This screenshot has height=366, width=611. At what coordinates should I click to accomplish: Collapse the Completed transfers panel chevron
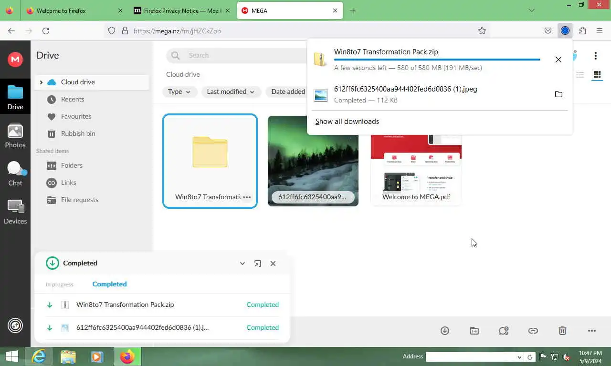[242, 264]
